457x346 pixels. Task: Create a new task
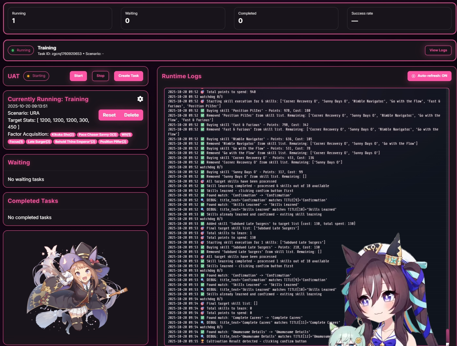click(x=129, y=76)
